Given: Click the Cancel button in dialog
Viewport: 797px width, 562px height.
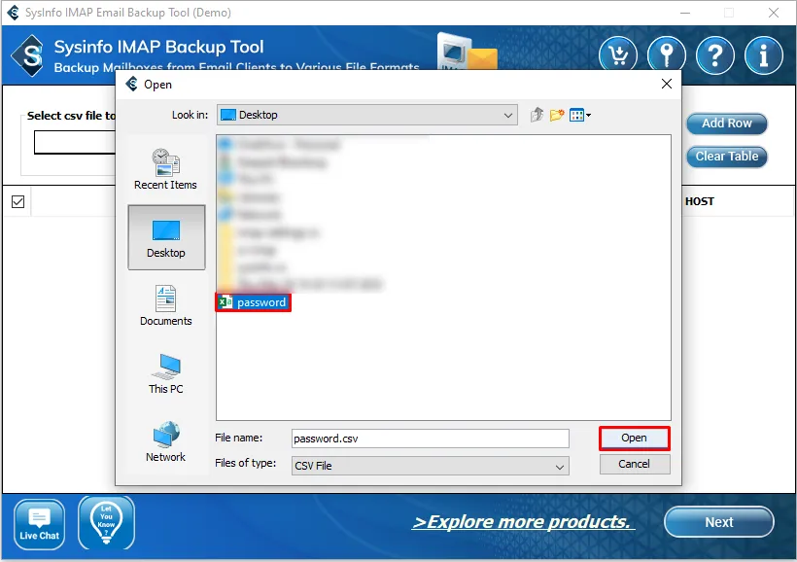Looking at the screenshot, I should 635,464.
